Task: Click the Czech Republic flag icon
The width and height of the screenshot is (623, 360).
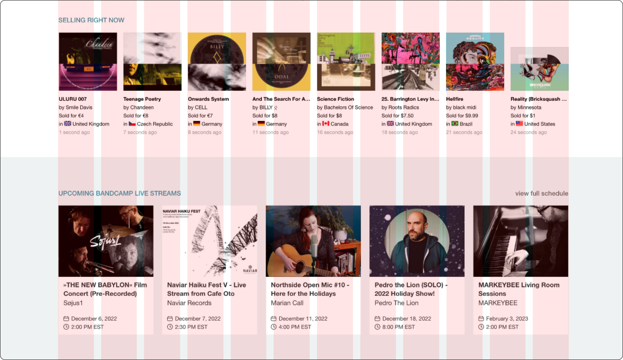Action: (132, 124)
